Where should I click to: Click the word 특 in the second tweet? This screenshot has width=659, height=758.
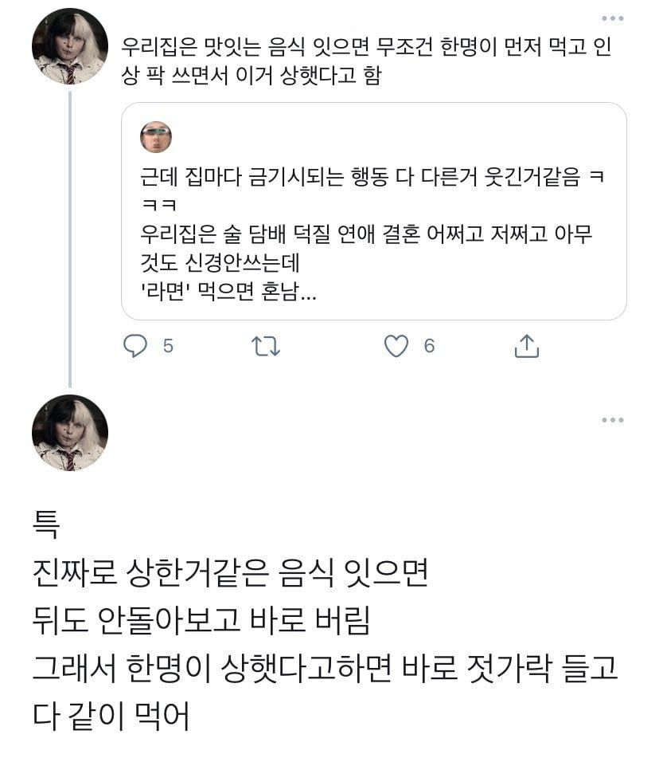pos(45,526)
